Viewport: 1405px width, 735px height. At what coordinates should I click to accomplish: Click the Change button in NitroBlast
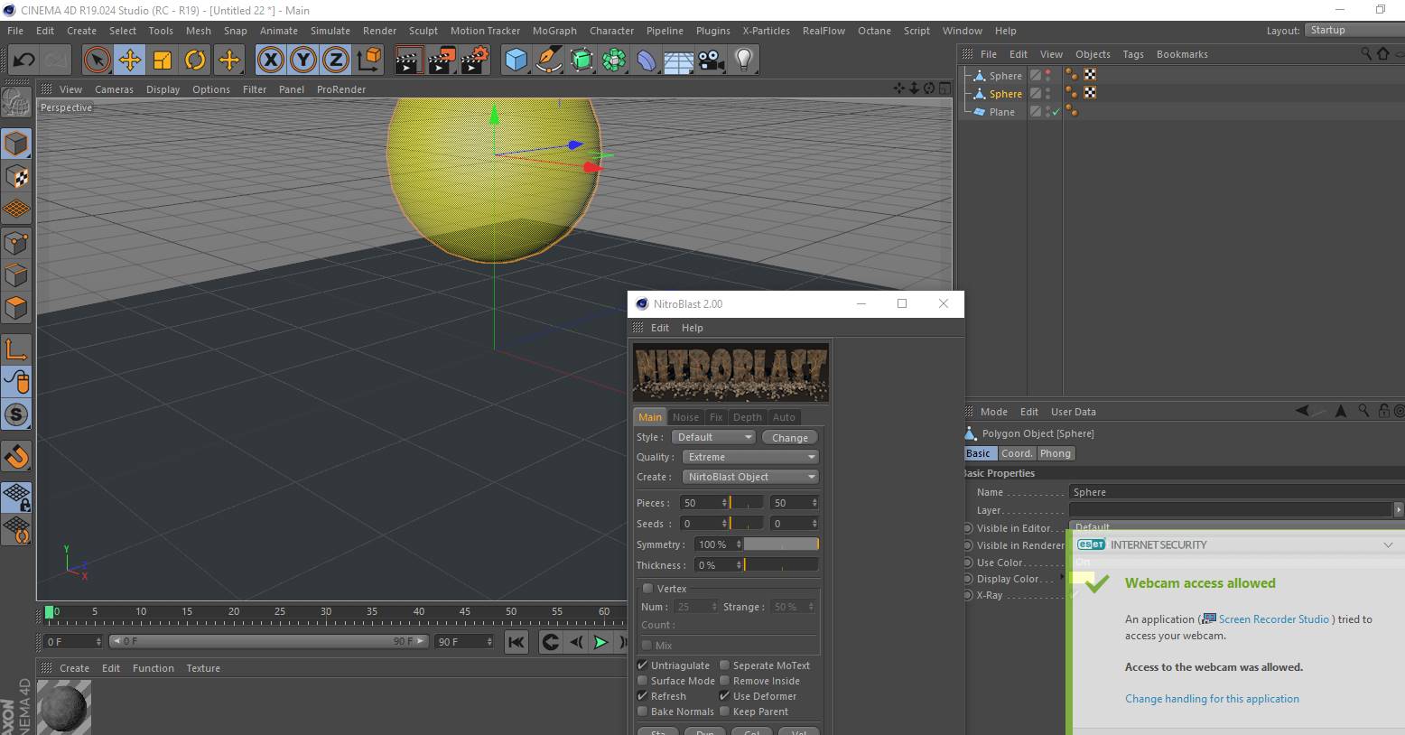[790, 437]
